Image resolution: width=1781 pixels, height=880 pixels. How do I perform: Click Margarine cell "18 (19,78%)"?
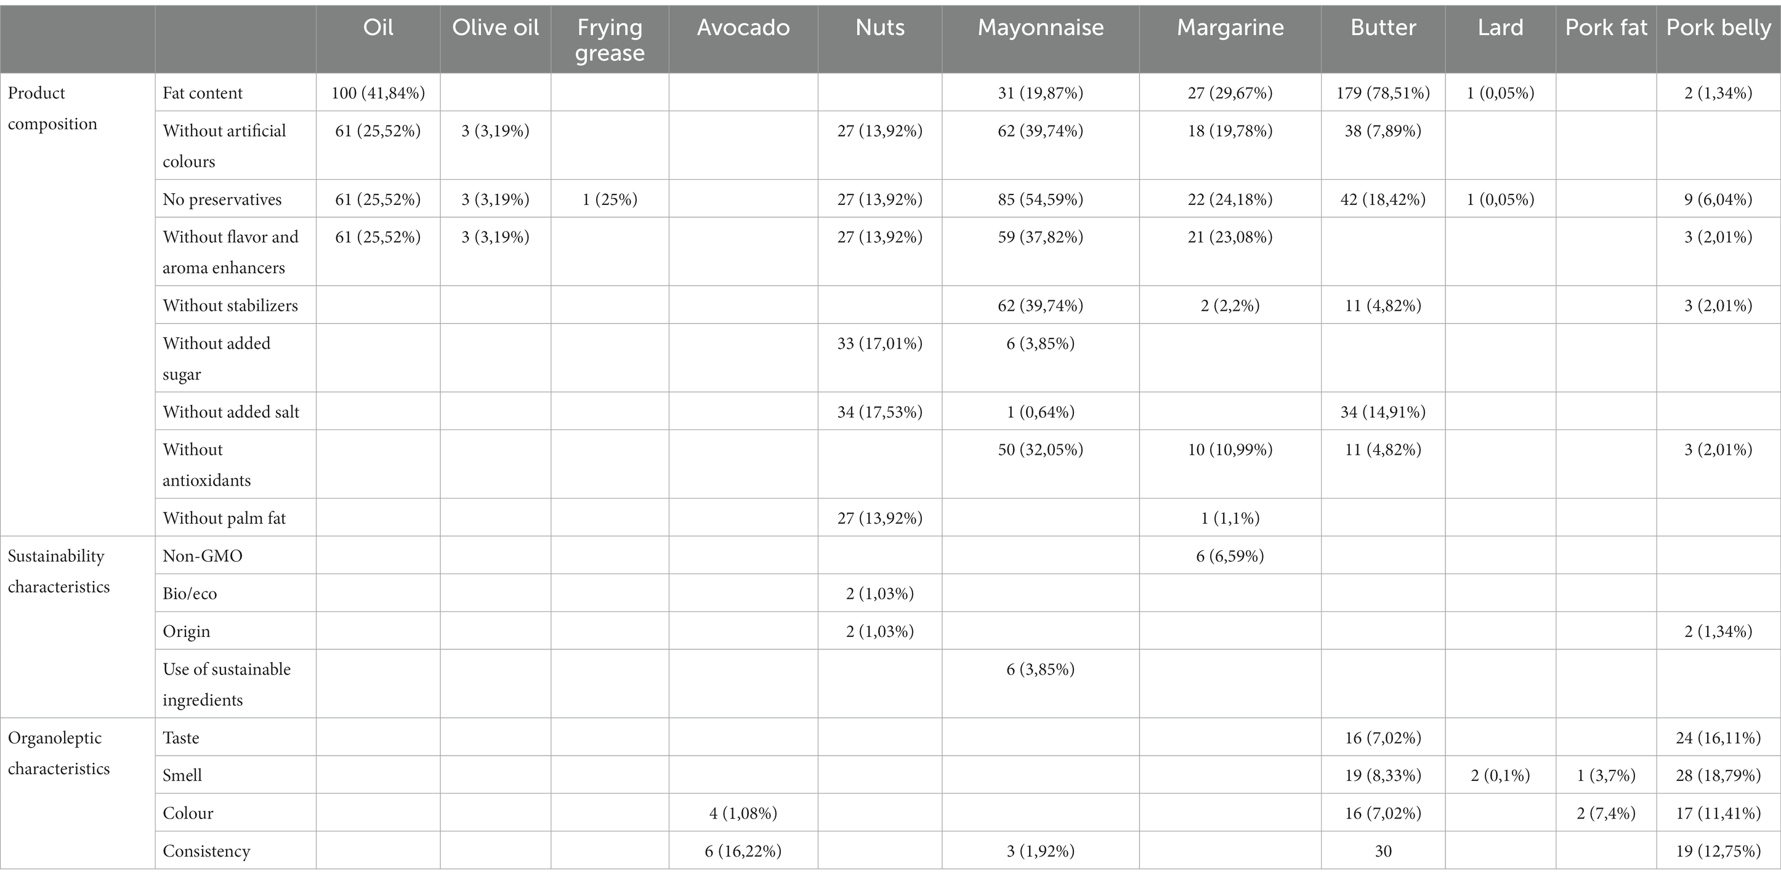tap(1230, 130)
